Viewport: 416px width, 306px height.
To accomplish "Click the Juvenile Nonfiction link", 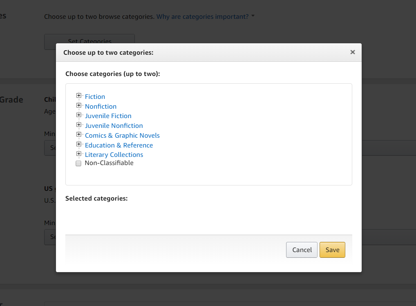I will (114, 126).
